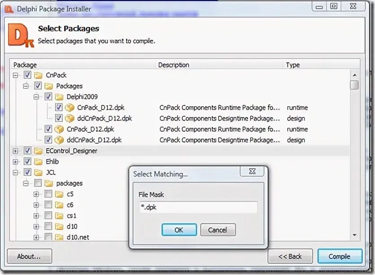
Task: Select the root-level dclCnPack_D12.dpk row
Action: (180, 140)
